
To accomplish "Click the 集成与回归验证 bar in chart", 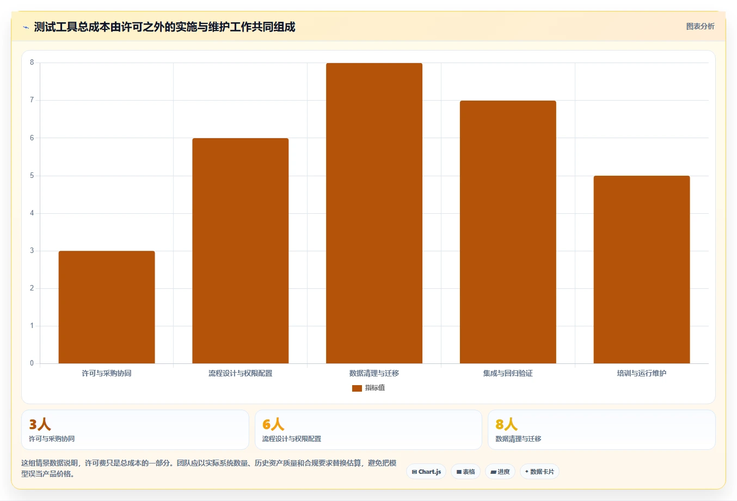I will coord(508,232).
